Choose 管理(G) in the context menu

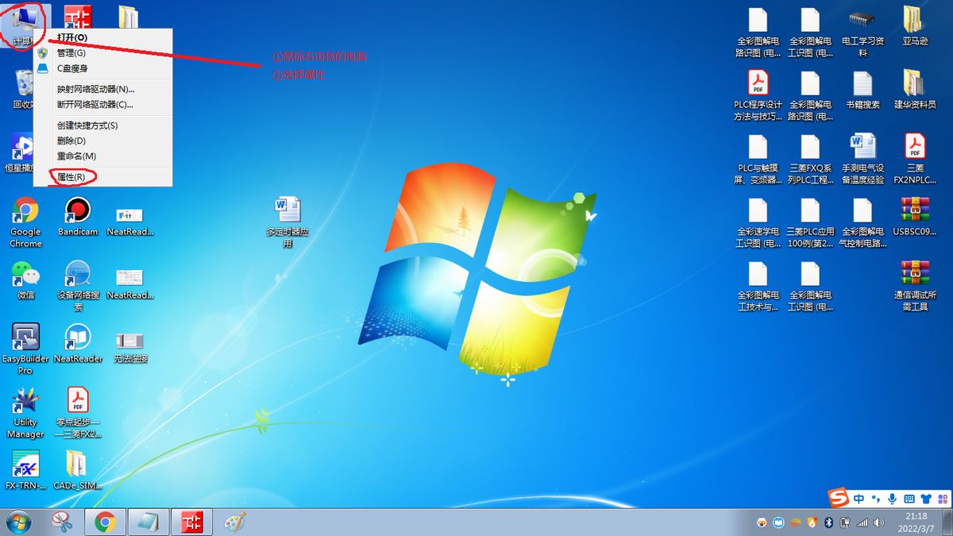(71, 52)
